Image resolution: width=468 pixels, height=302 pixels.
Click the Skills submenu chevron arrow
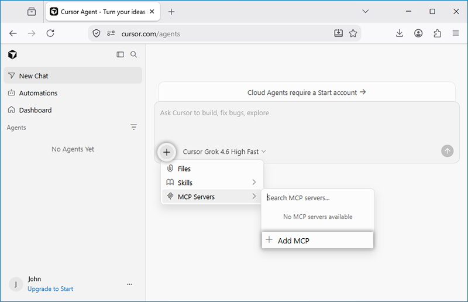click(254, 182)
